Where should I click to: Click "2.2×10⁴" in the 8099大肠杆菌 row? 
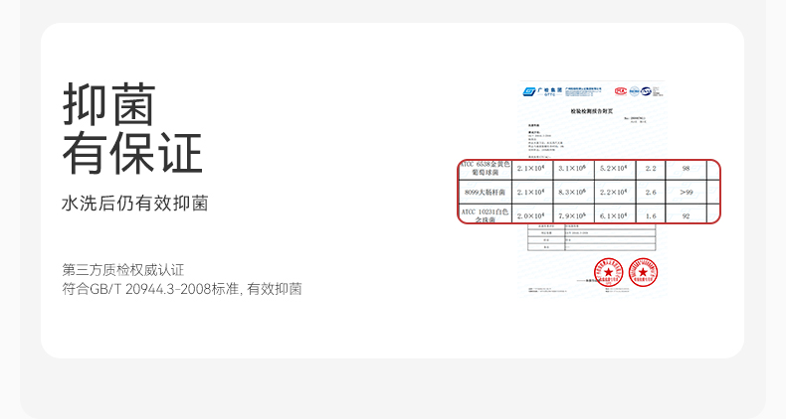pyautogui.click(x=614, y=192)
